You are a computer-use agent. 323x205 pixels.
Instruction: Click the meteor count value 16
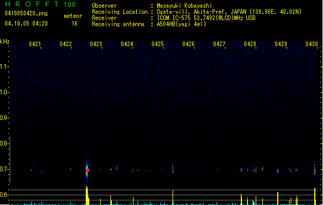[74, 24]
